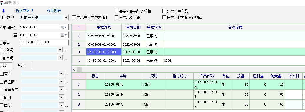Viewport: 305px width, 112px height.
Task: Click the 单据状态 column header
Action: click(x=154, y=27)
